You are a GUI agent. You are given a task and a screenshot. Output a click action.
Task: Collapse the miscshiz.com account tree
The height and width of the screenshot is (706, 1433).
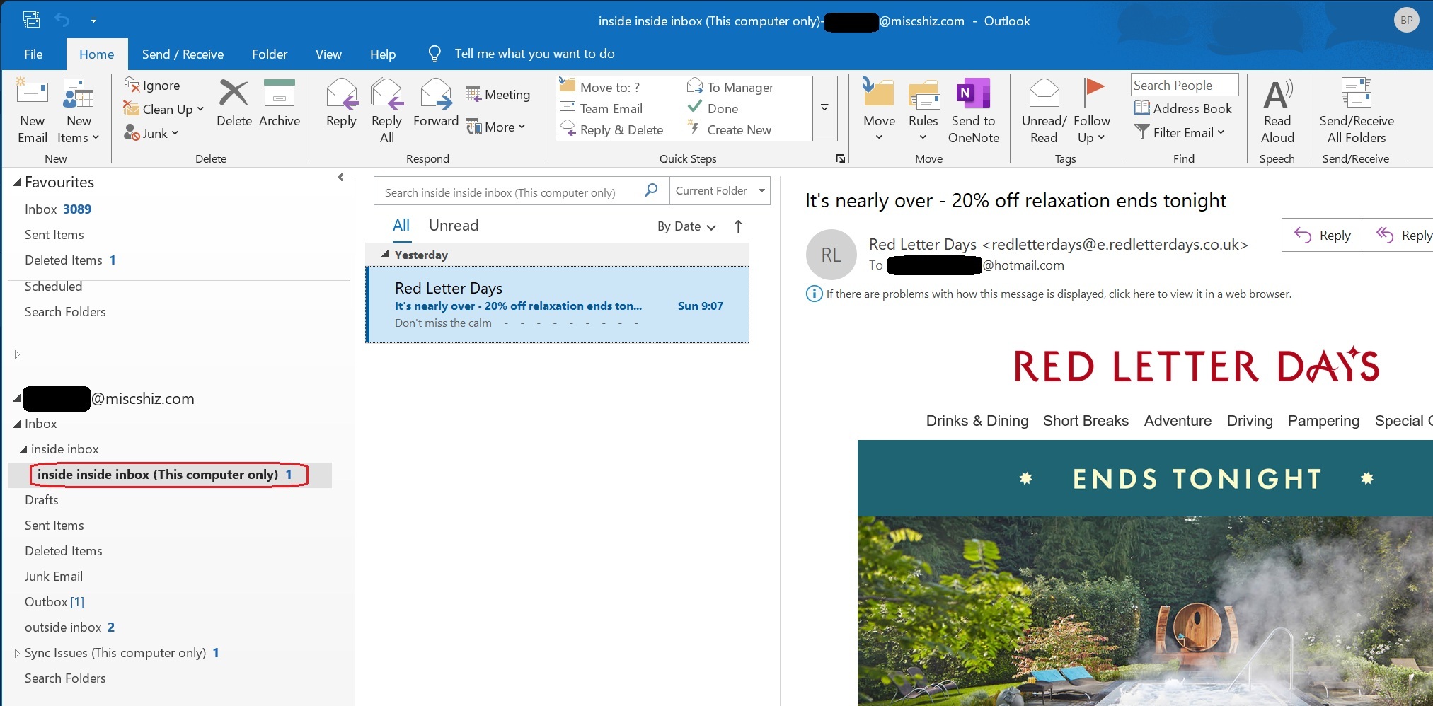click(x=16, y=399)
